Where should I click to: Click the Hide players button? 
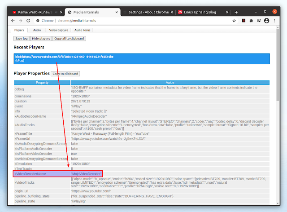coord(41,39)
